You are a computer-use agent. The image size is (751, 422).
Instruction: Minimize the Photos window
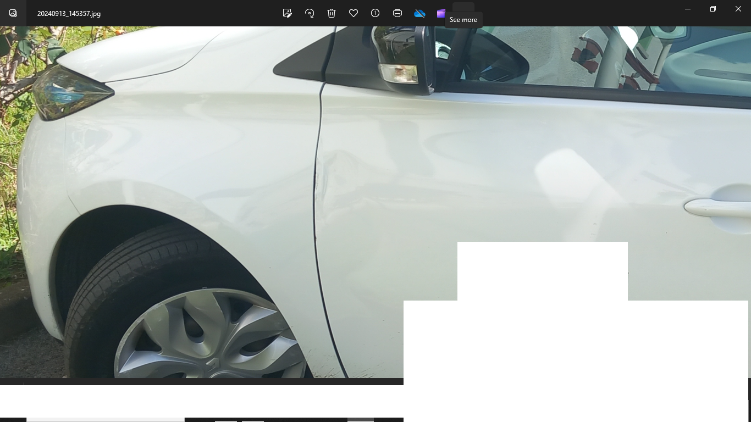[688, 9]
